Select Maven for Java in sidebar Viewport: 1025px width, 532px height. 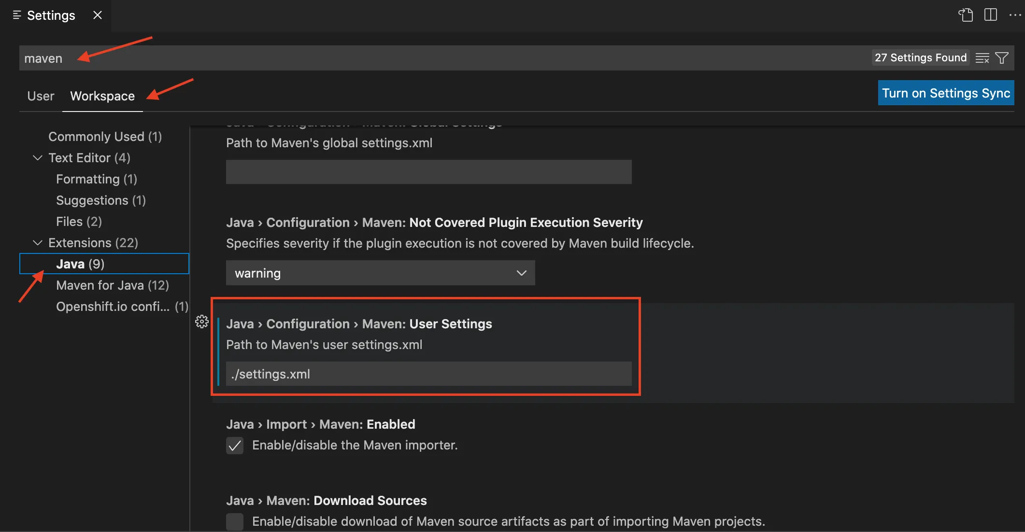click(x=112, y=285)
